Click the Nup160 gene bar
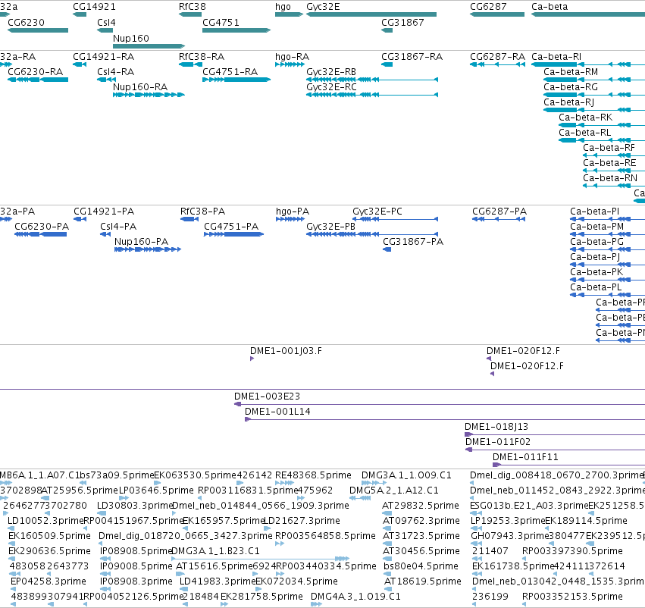The width and height of the screenshot is (645, 608). (x=149, y=46)
